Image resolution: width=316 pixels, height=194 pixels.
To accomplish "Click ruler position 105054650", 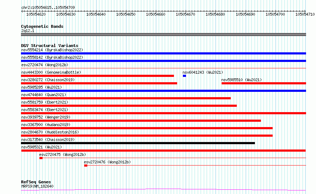I will click(x=126, y=14).
